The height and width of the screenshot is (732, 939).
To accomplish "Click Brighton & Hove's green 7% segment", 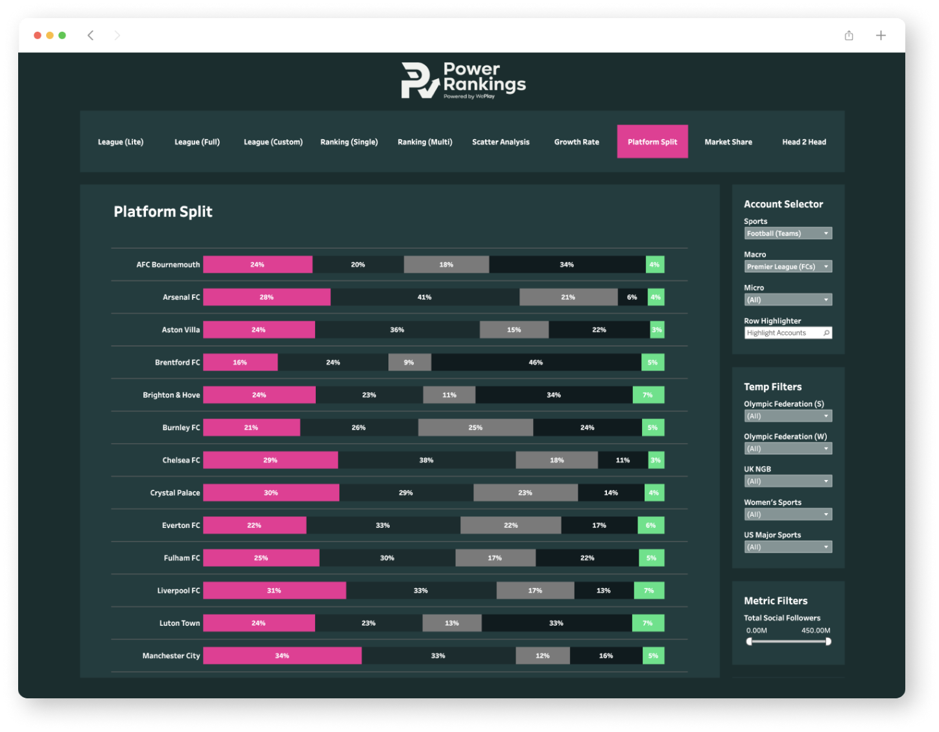I will pos(648,395).
